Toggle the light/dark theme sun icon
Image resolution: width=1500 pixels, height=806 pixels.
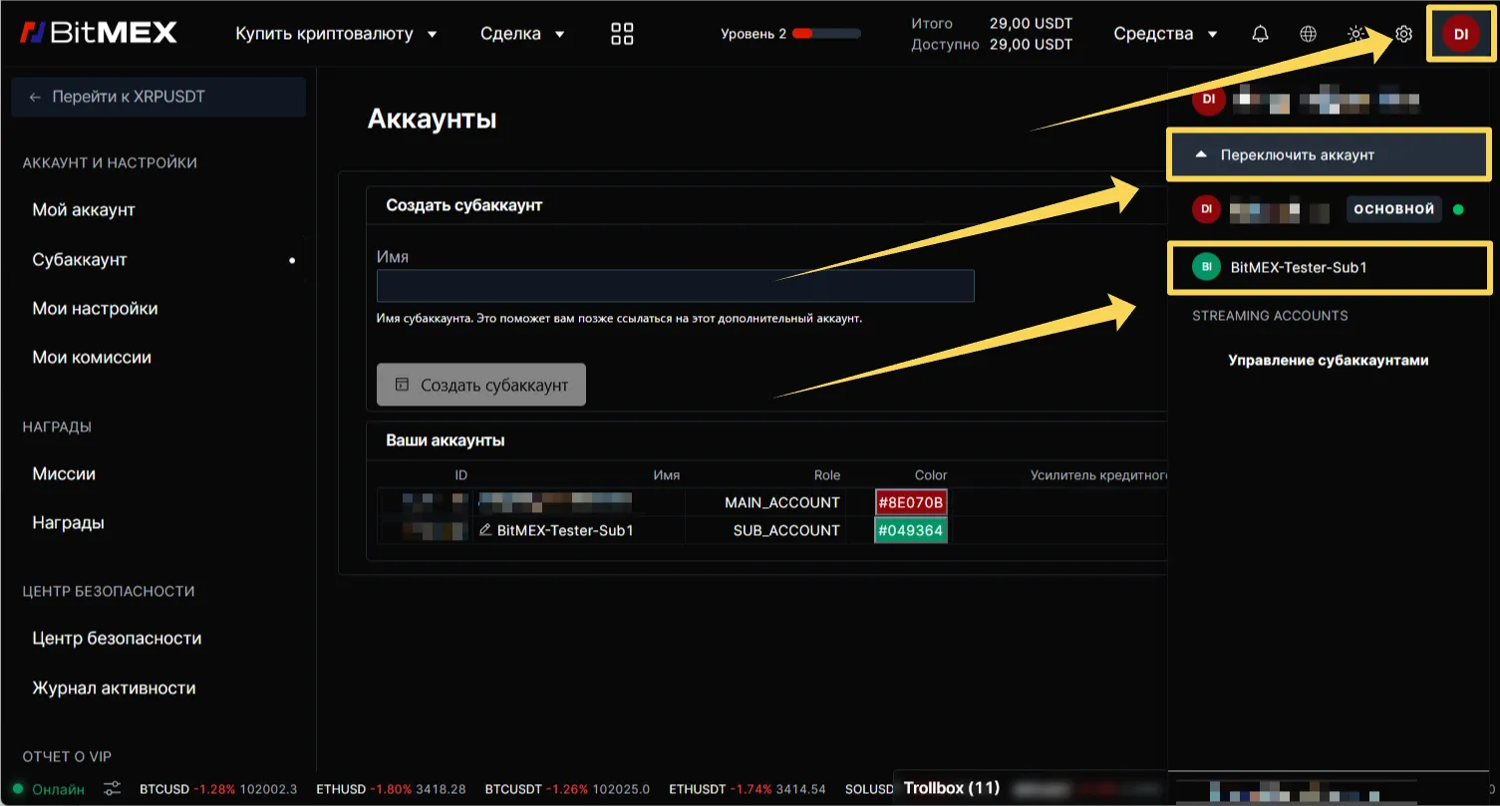tap(1355, 34)
